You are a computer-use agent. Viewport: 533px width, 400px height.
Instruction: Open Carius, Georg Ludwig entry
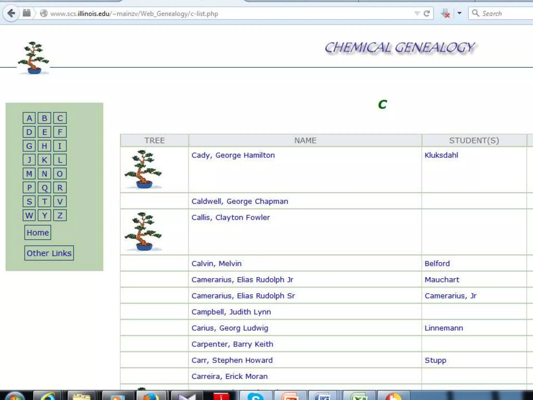point(230,328)
